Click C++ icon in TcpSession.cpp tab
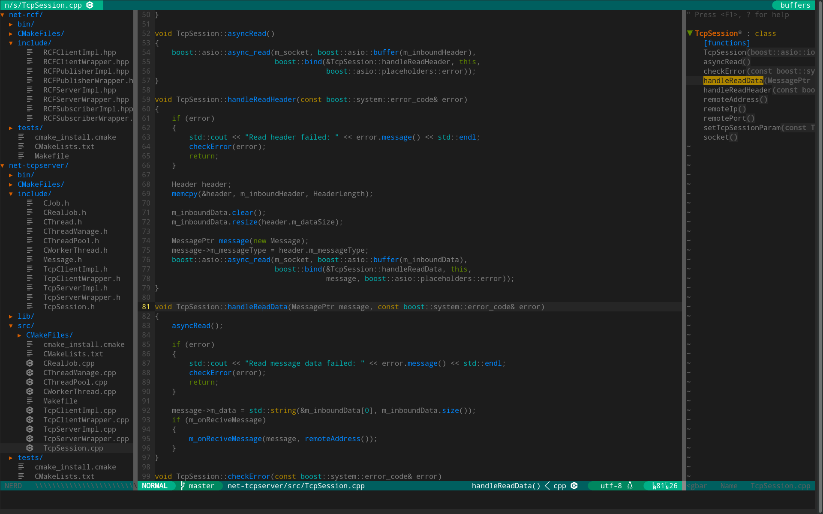Viewport: 823px width, 514px height. point(90,5)
